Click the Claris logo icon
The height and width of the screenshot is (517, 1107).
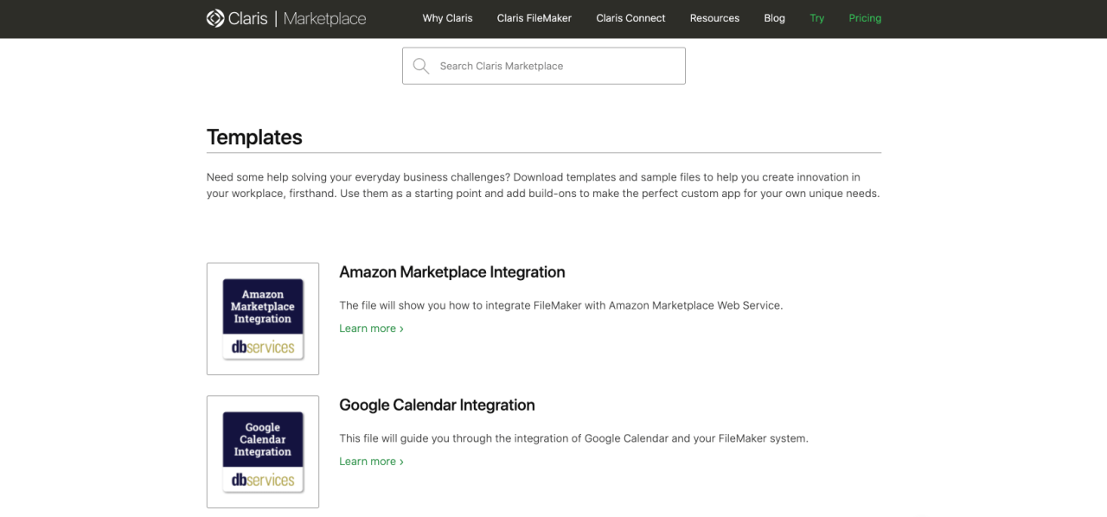click(215, 18)
